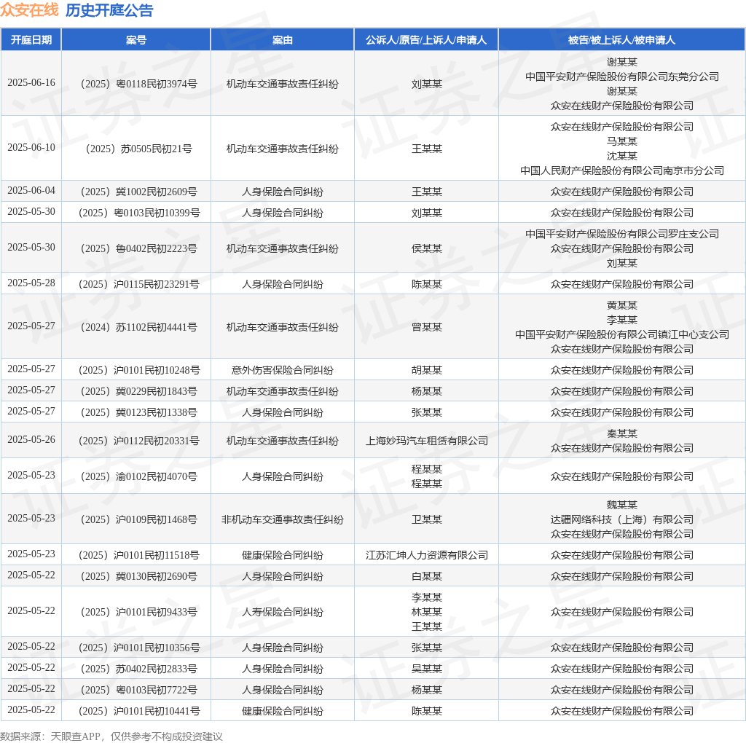Click the 非机动车交通事故责任纠纷 cause cell
The width and height of the screenshot is (746, 743).
coord(283,519)
